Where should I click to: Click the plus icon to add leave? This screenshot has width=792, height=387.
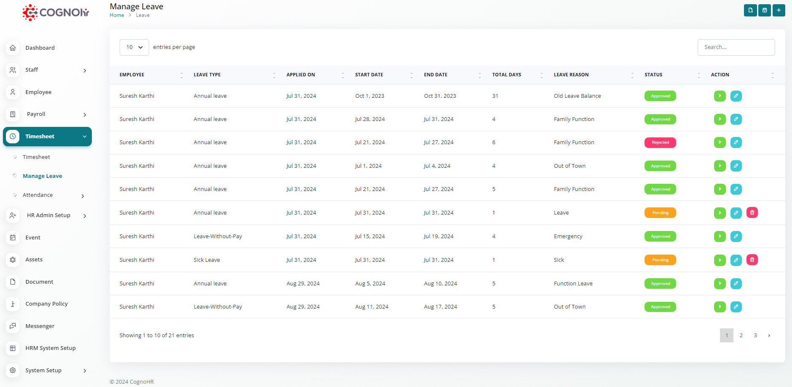(x=779, y=10)
